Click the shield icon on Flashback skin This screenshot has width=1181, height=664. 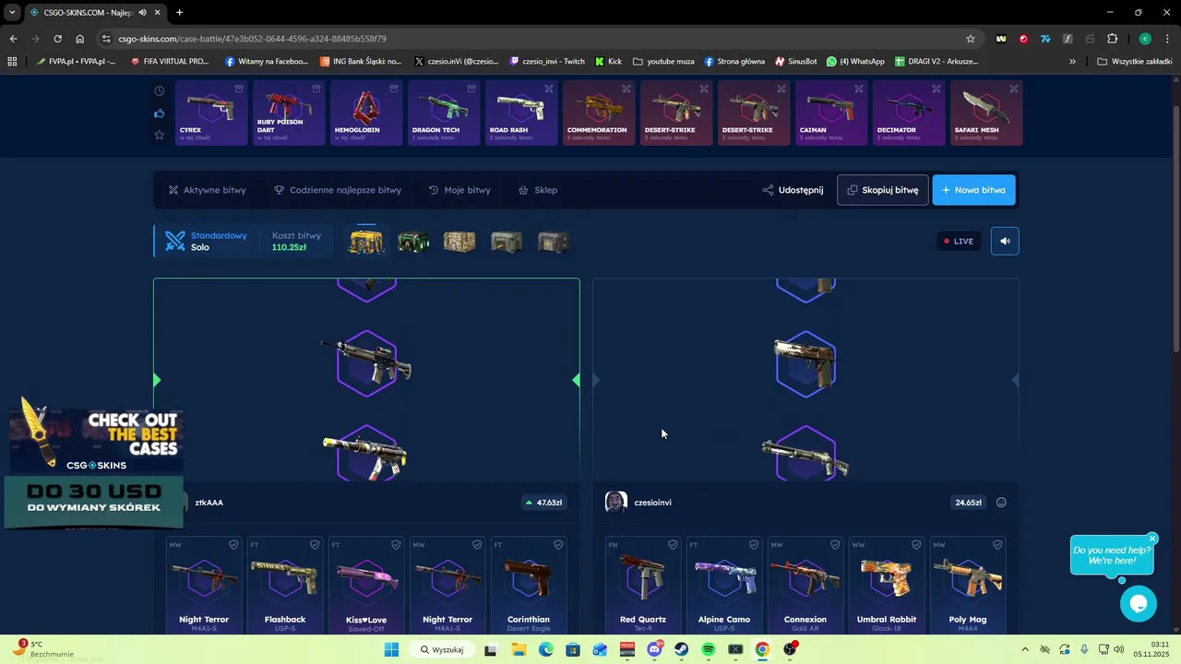tap(315, 545)
